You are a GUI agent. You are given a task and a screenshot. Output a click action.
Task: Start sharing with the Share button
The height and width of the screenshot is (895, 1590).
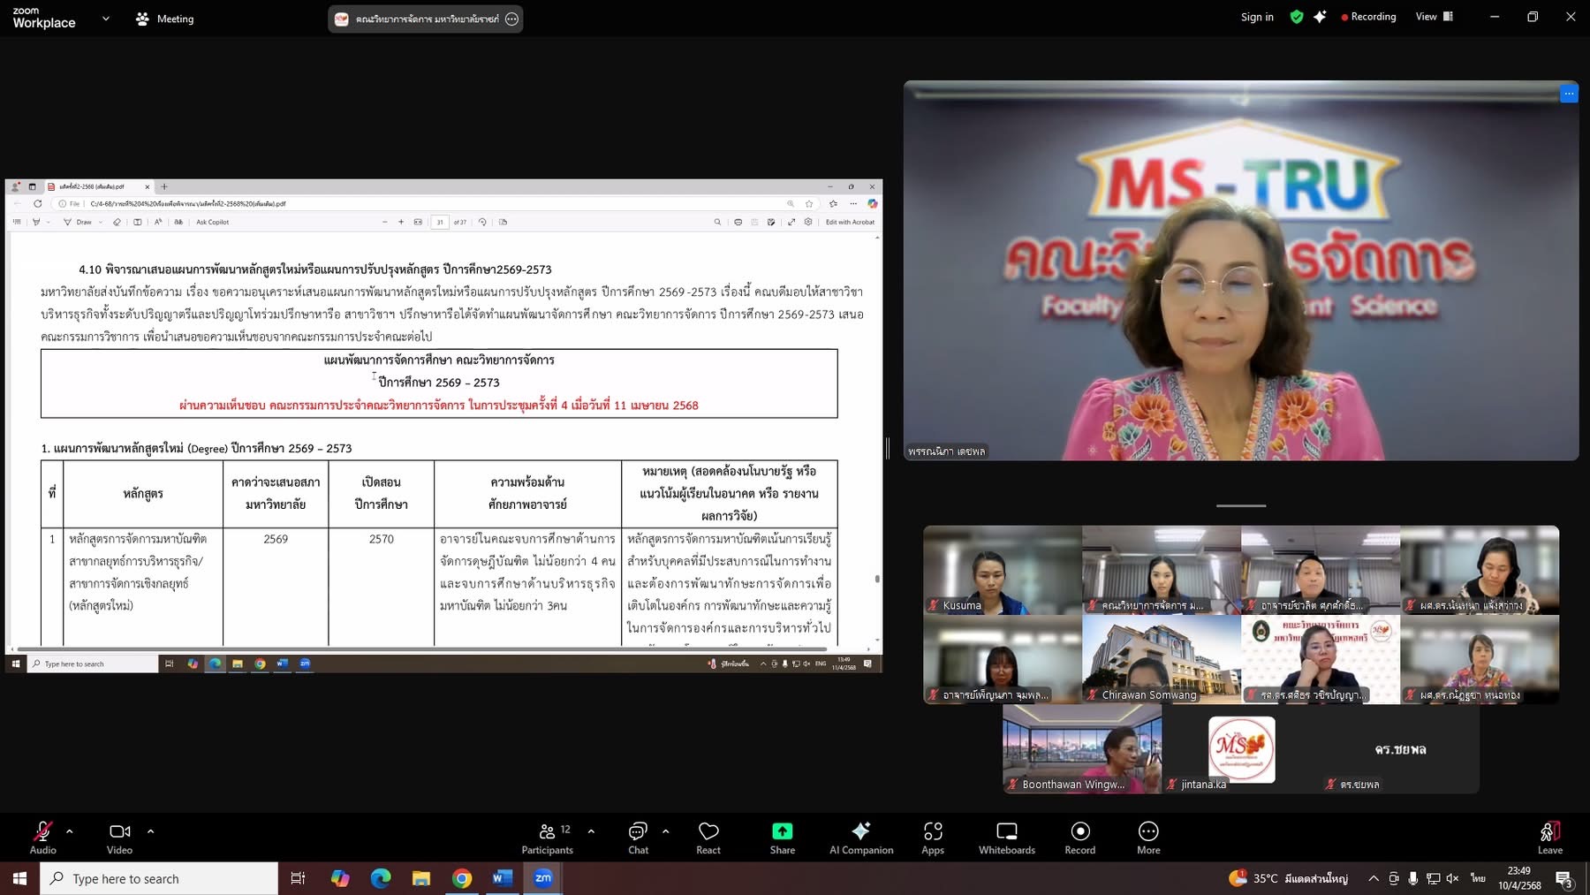782,838
